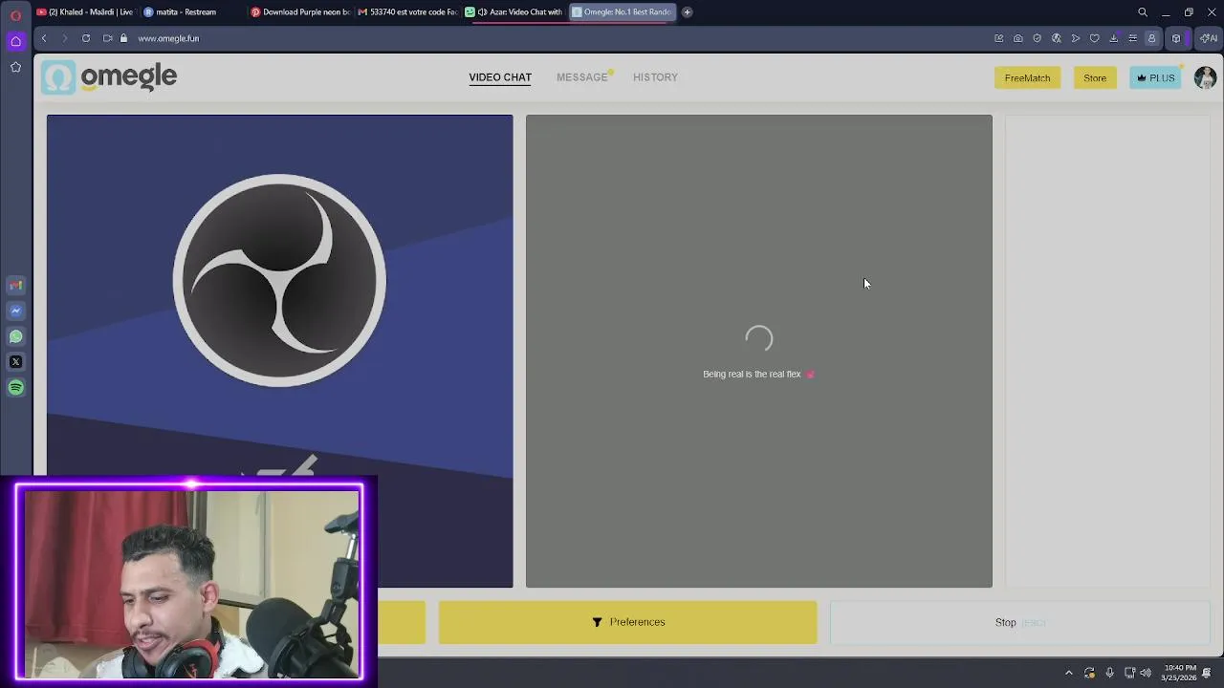The image size is (1224, 688).
Task: Open WhatsApp in the Opera sidebar
Action: 15,336
